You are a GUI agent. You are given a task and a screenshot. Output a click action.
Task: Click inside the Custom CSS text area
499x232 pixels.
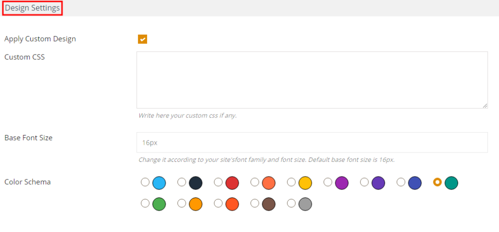coord(312,80)
